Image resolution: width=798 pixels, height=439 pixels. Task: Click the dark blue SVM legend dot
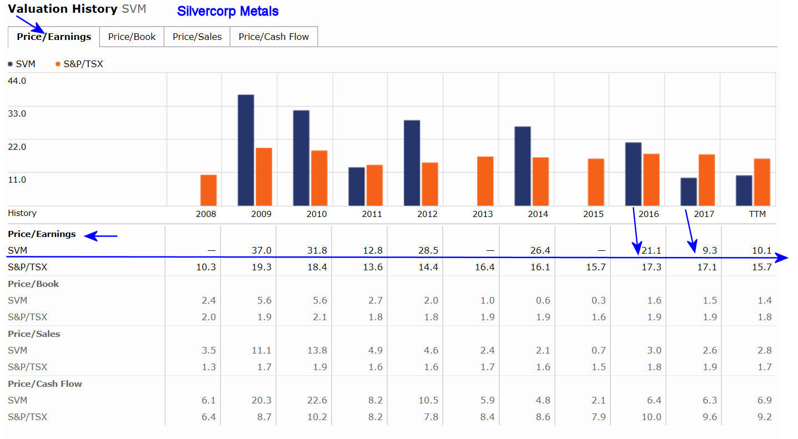coord(11,64)
